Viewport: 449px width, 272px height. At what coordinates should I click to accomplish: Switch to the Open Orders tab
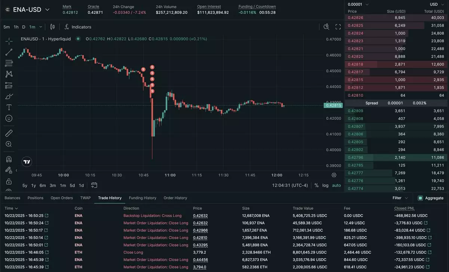pos(62,198)
